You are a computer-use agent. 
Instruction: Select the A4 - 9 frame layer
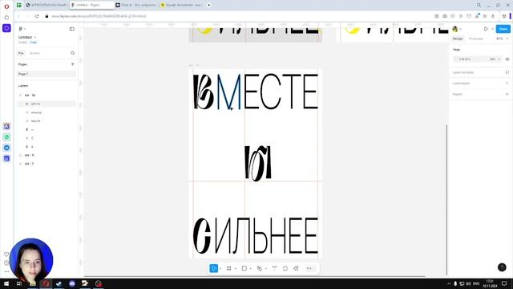coord(30,155)
